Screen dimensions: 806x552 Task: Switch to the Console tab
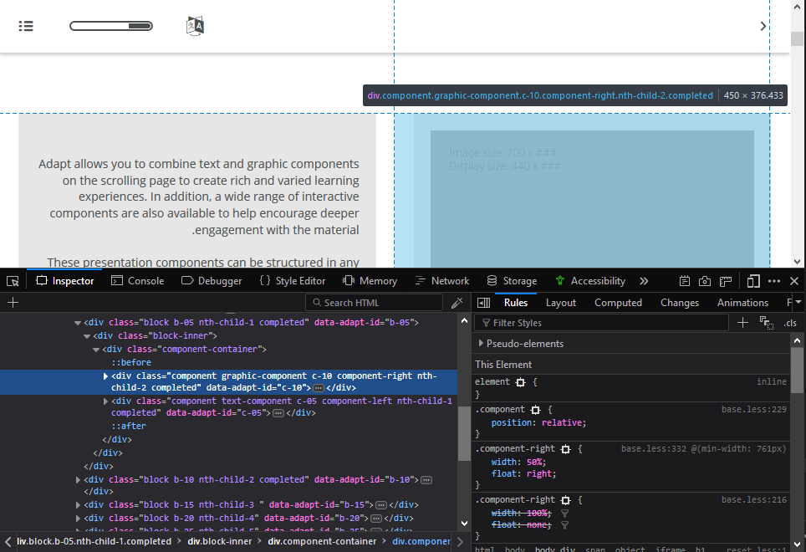click(x=138, y=281)
